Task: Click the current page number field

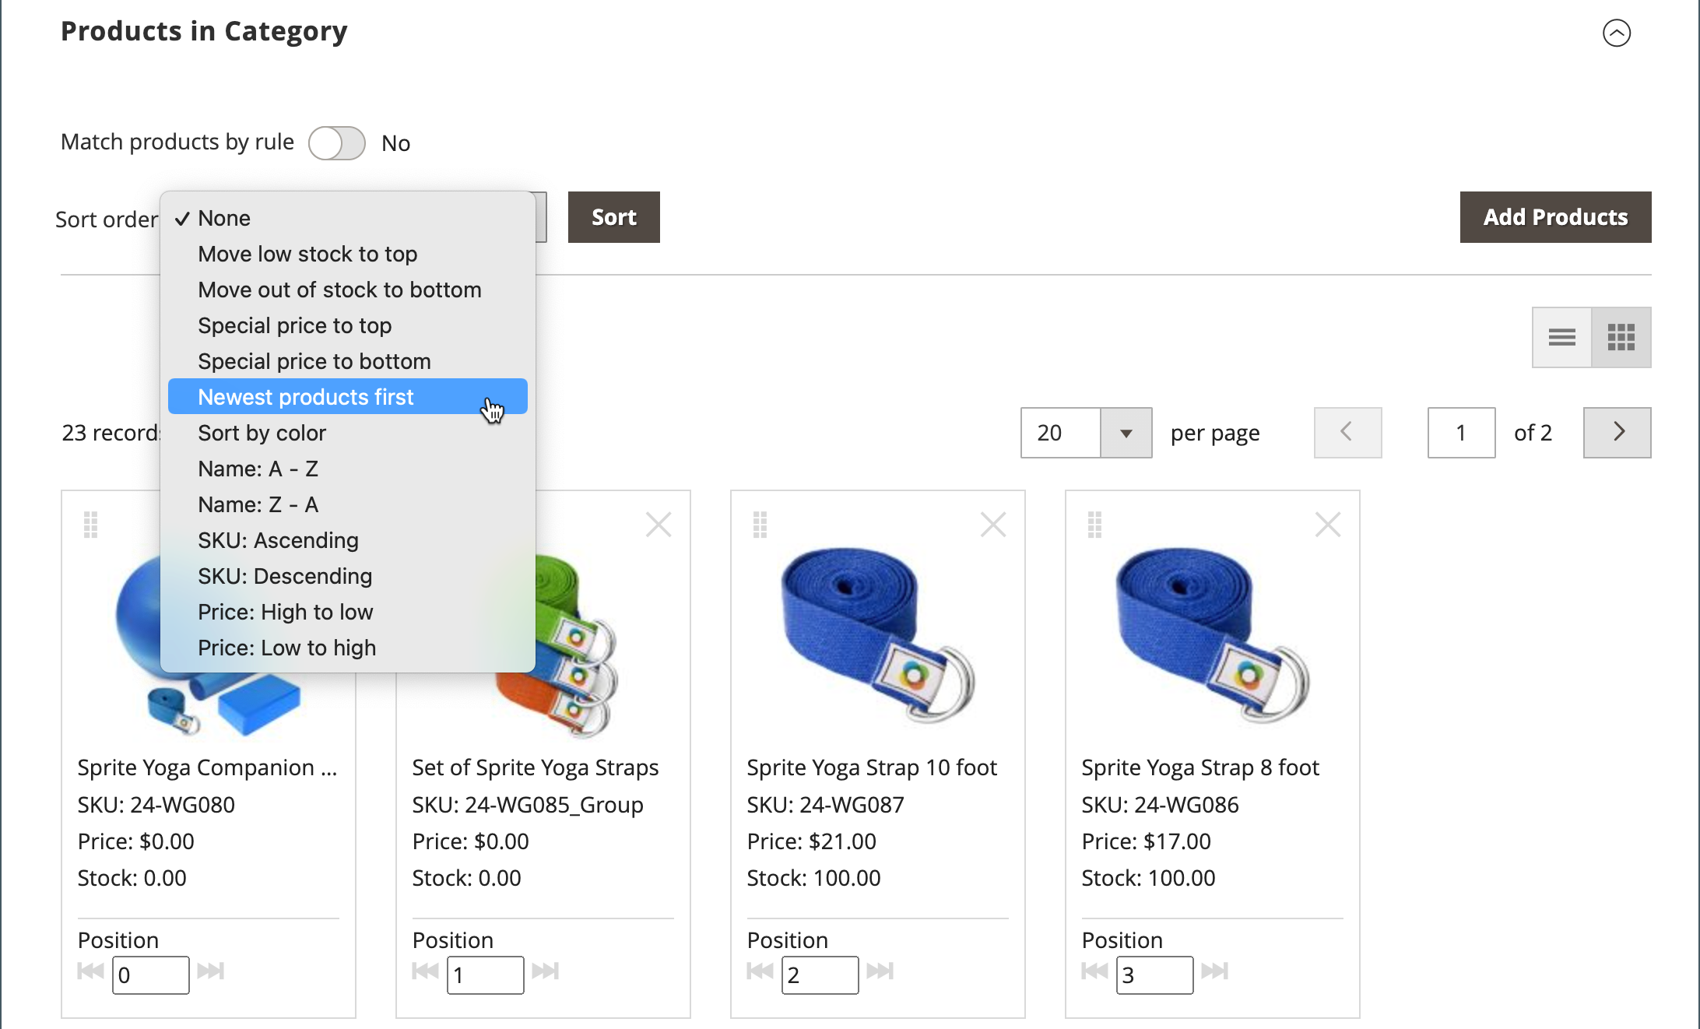Action: pyautogui.click(x=1460, y=433)
